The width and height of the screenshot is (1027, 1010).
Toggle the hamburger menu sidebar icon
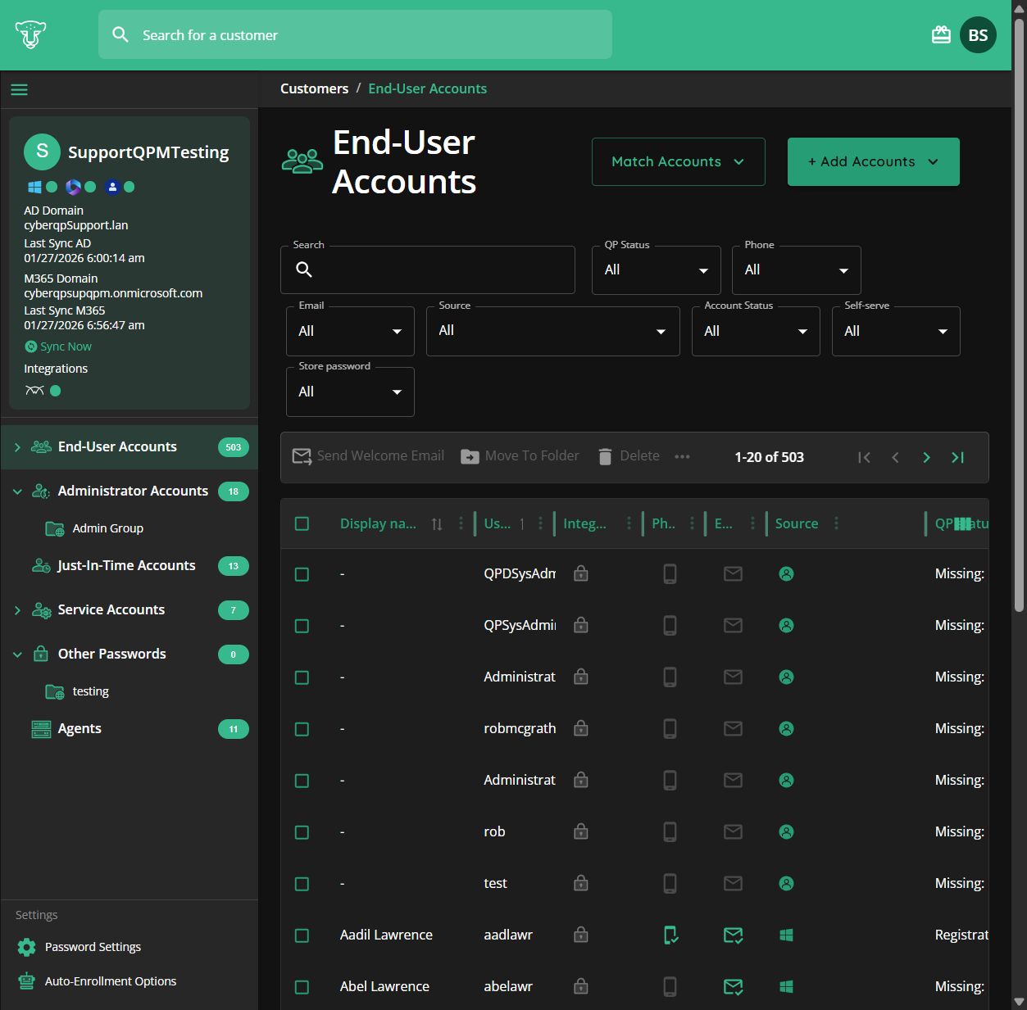click(x=20, y=89)
